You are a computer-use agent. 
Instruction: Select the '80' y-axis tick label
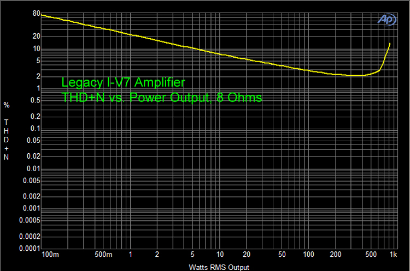coord(36,13)
